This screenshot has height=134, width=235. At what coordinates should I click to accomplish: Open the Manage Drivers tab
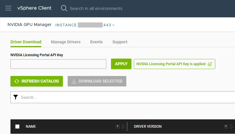pyautogui.click(x=66, y=42)
